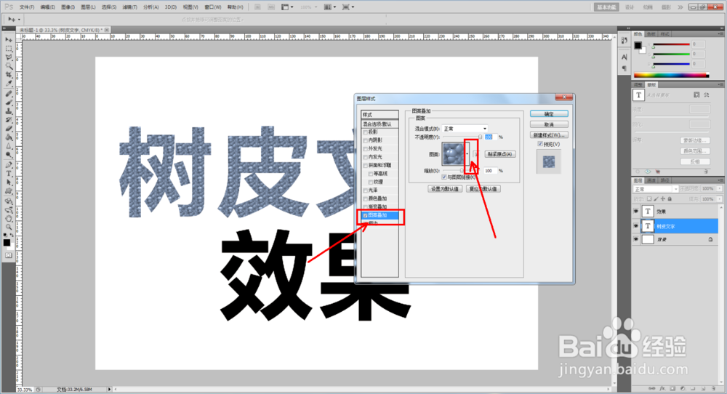
Task: Click the 新建样式(W)... button
Action: click(x=549, y=135)
